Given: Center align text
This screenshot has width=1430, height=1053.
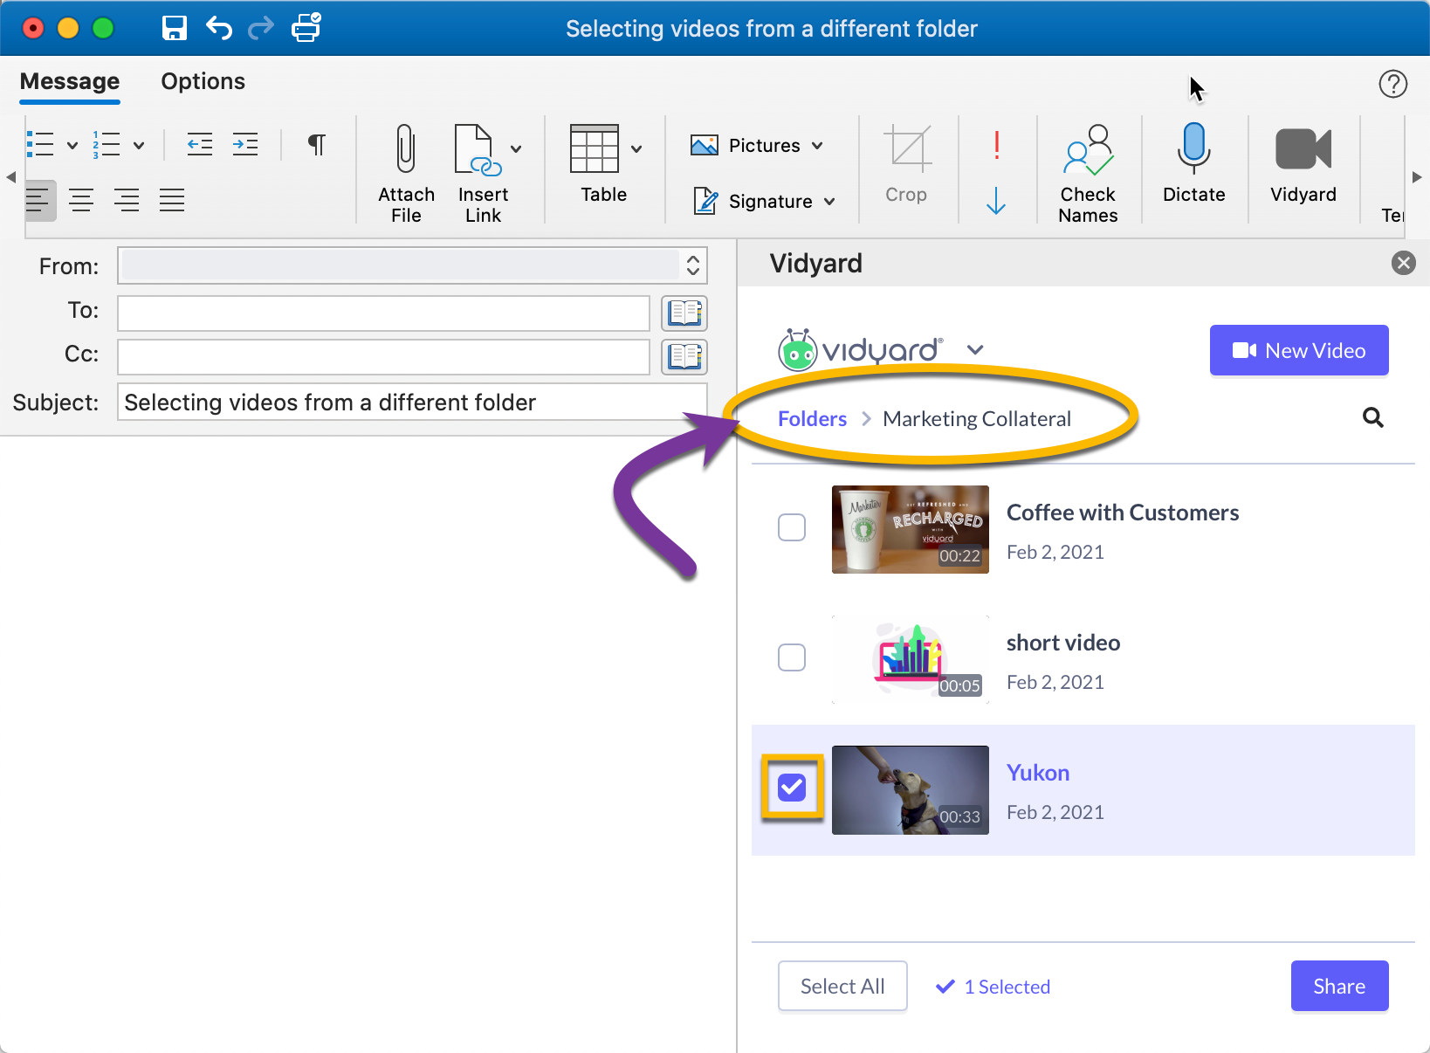Looking at the screenshot, I should (81, 200).
